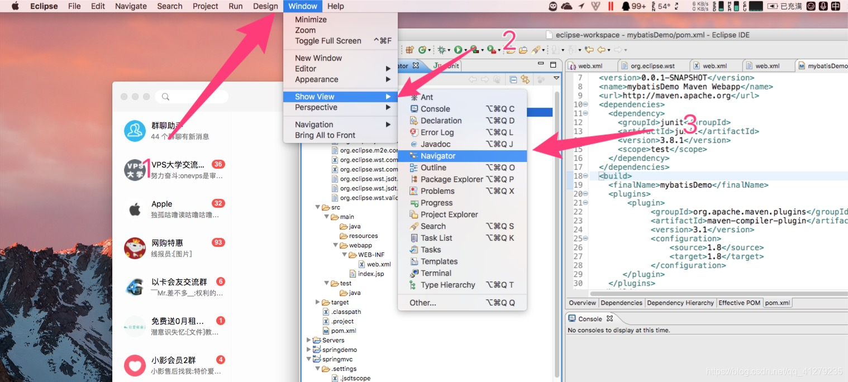Fold the build element at line 18
The image size is (848, 382).
click(585, 176)
